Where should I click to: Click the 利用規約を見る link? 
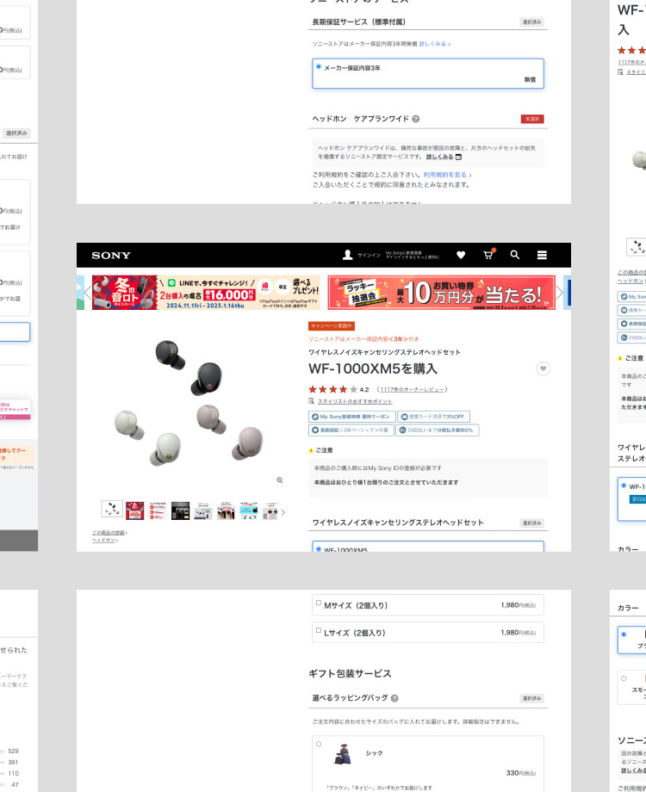[x=445, y=175]
